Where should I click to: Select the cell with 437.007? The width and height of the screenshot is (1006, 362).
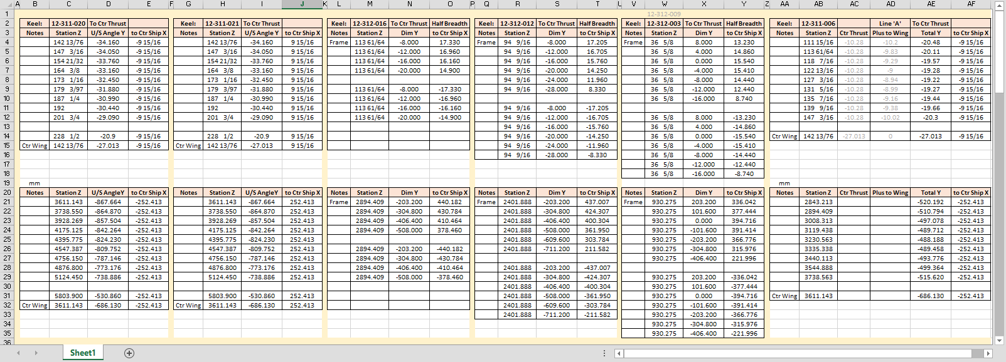(x=597, y=202)
